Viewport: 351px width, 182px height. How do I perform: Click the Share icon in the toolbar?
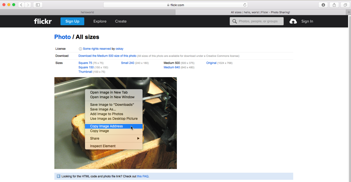point(334,5)
